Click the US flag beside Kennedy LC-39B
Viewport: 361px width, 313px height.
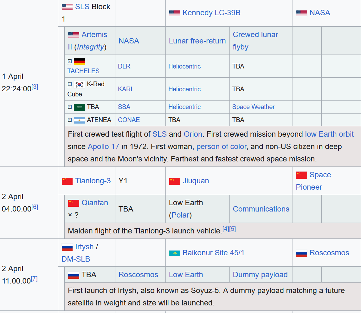[175, 13]
